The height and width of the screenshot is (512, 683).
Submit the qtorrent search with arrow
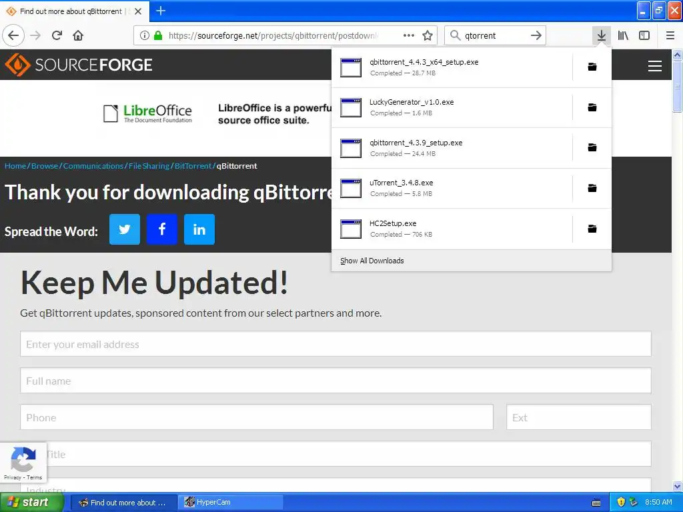536,35
